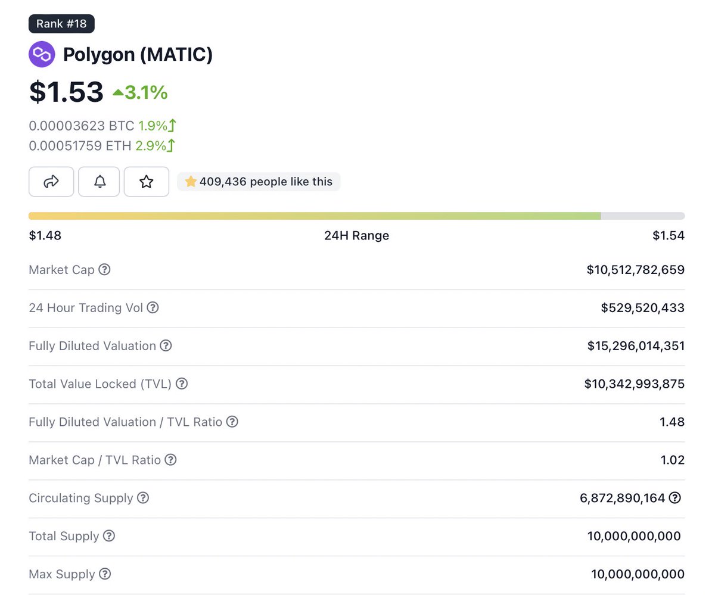Click info icon next to 6,872,890,164
715x595 pixels.
point(674,498)
